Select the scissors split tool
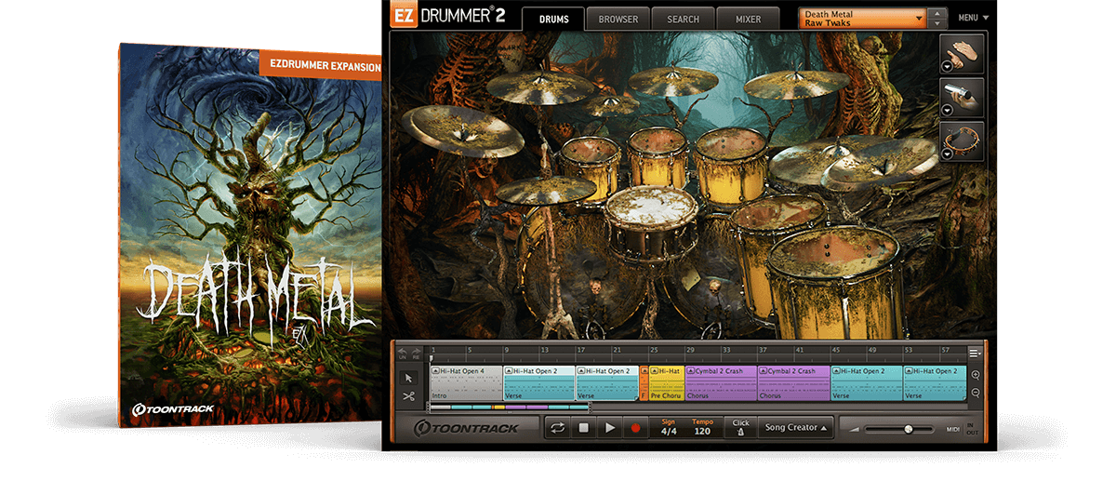 408,395
